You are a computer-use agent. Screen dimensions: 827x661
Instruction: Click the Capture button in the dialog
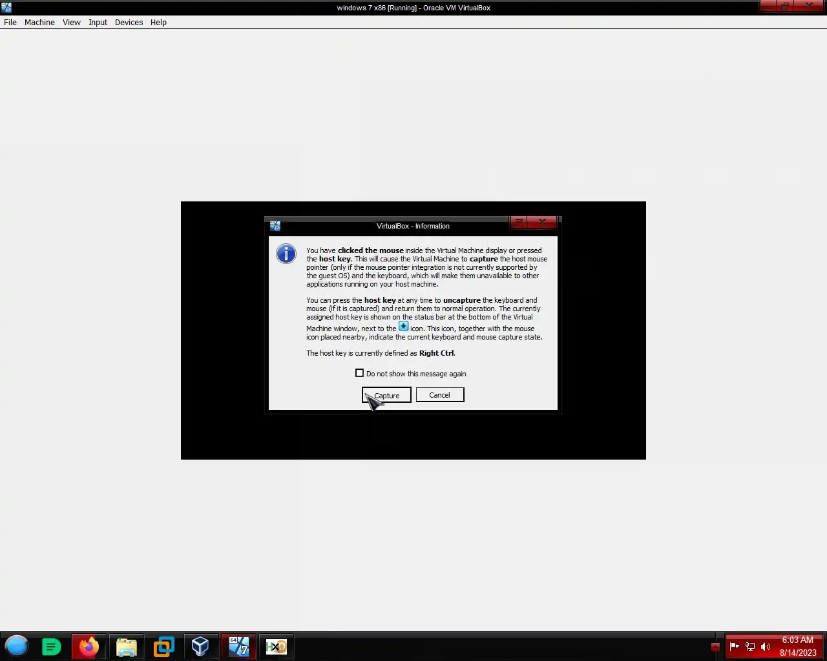386,395
